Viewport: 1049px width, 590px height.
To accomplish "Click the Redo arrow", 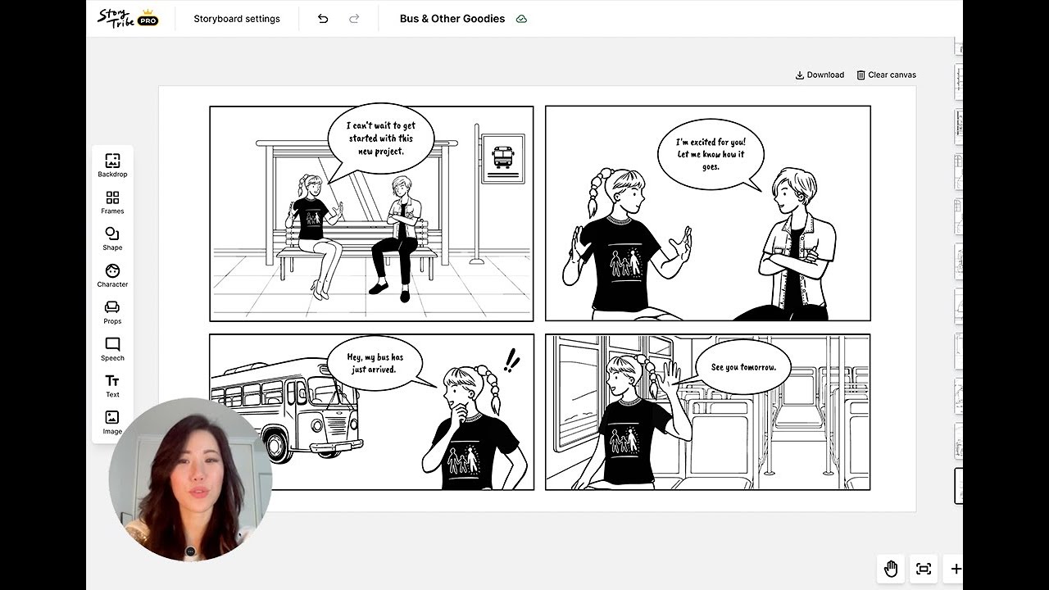I will click(x=354, y=19).
